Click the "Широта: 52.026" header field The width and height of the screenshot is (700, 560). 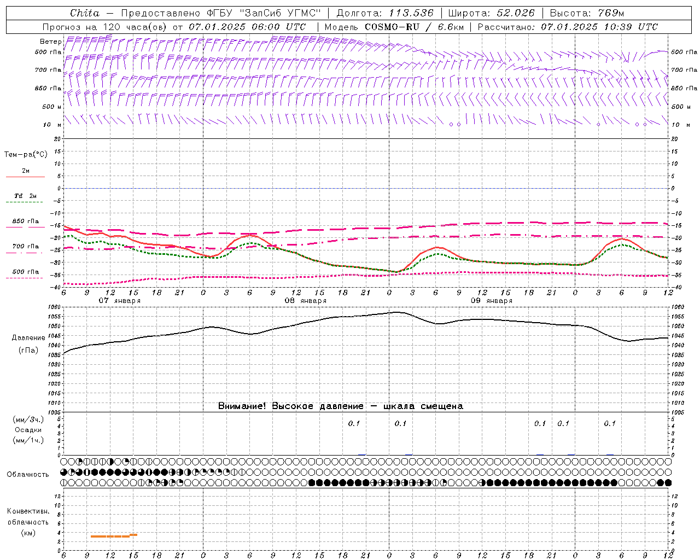[x=491, y=13]
